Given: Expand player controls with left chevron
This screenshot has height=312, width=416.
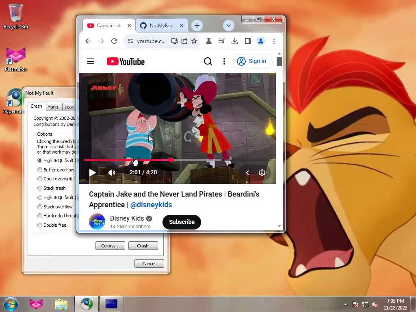Looking at the screenshot, I should (247, 173).
